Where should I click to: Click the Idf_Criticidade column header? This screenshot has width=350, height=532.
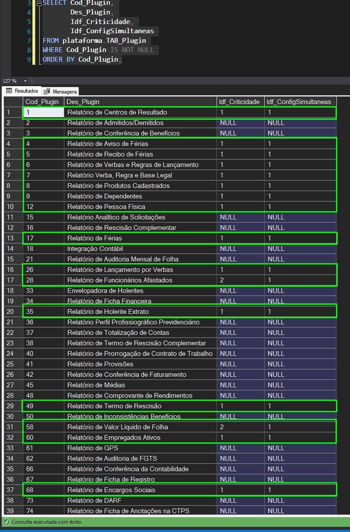pos(241,102)
